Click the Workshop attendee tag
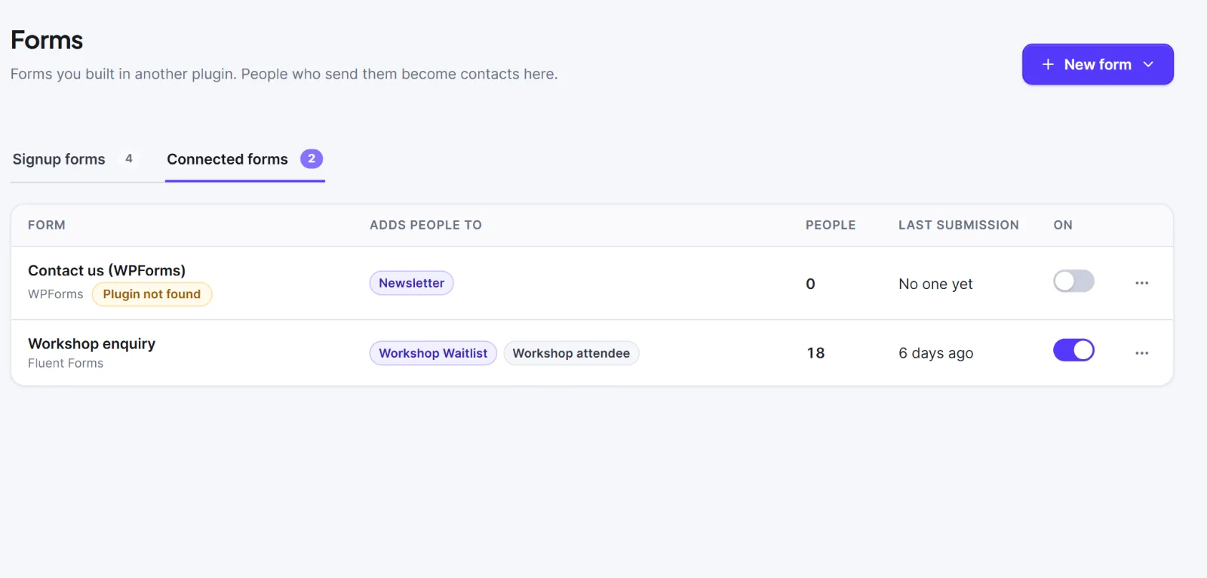Viewport: 1207px width, 578px height. tap(571, 353)
